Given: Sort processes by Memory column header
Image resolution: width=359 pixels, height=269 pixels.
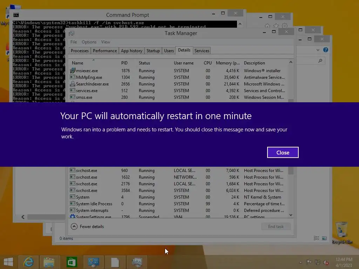Looking at the screenshot, I should pos(228,63).
